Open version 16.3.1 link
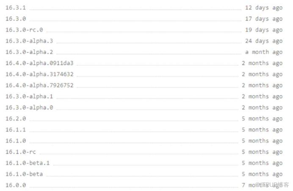The image size is (293, 191). click(16, 8)
